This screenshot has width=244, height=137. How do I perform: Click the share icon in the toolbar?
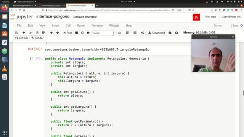pos(142,33)
